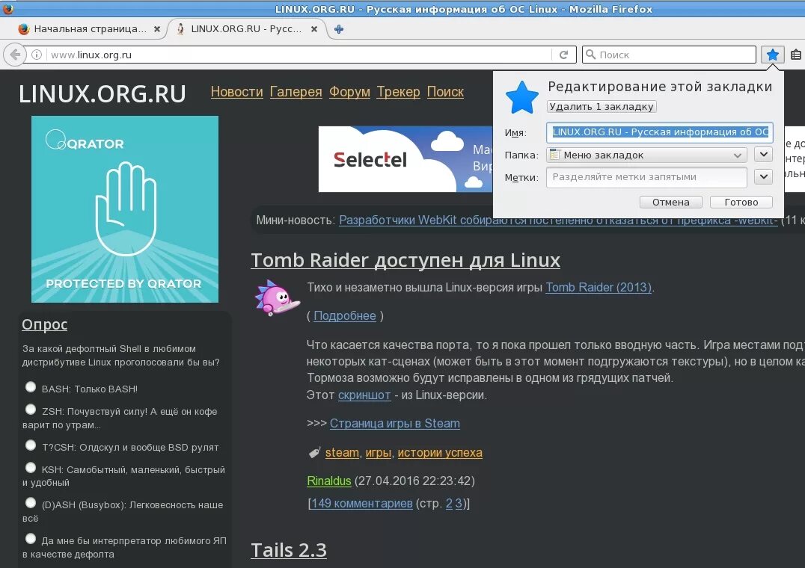The height and width of the screenshot is (568, 805).
Task: Switch to the LINUX.ORG.RU tab
Action: [x=248, y=29]
